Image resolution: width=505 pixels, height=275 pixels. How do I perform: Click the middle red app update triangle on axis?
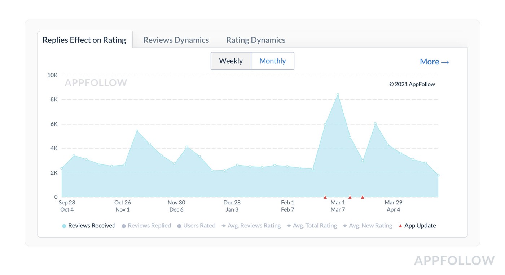pyautogui.click(x=350, y=197)
